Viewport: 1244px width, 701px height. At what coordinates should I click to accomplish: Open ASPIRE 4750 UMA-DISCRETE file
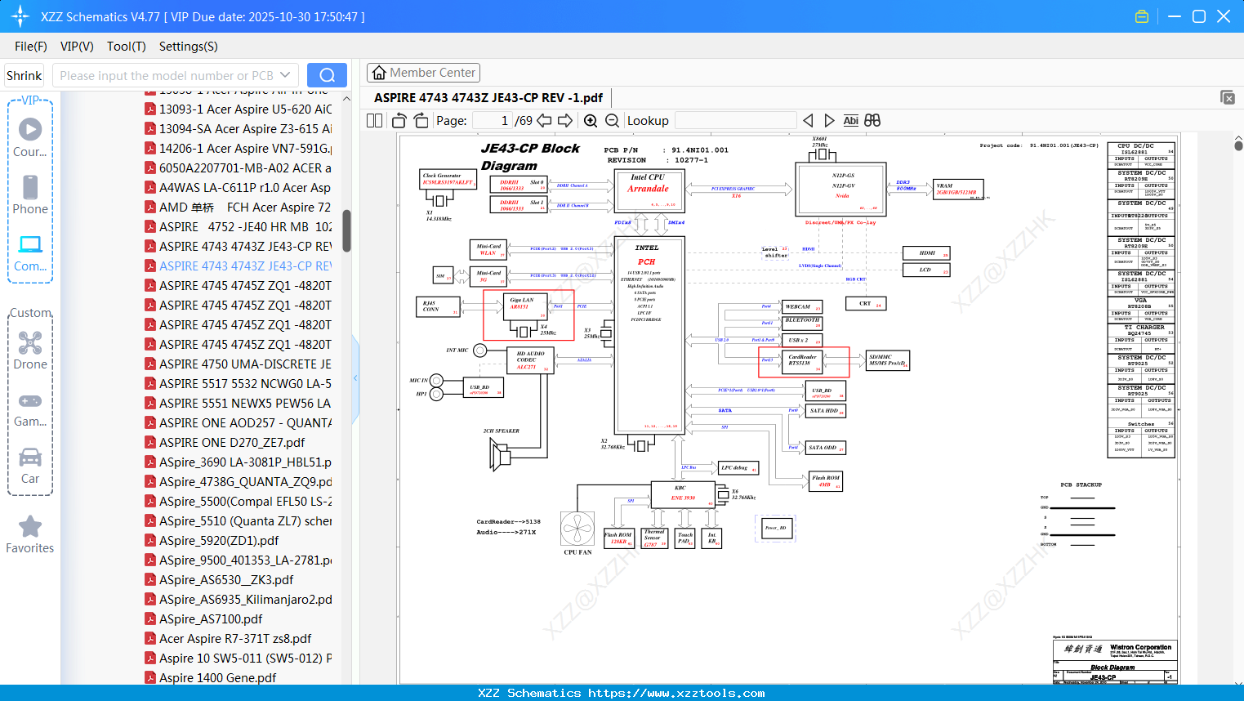coord(239,364)
